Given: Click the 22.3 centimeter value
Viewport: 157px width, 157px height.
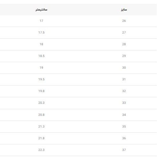Looking at the screenshot, I should (41, 150).
